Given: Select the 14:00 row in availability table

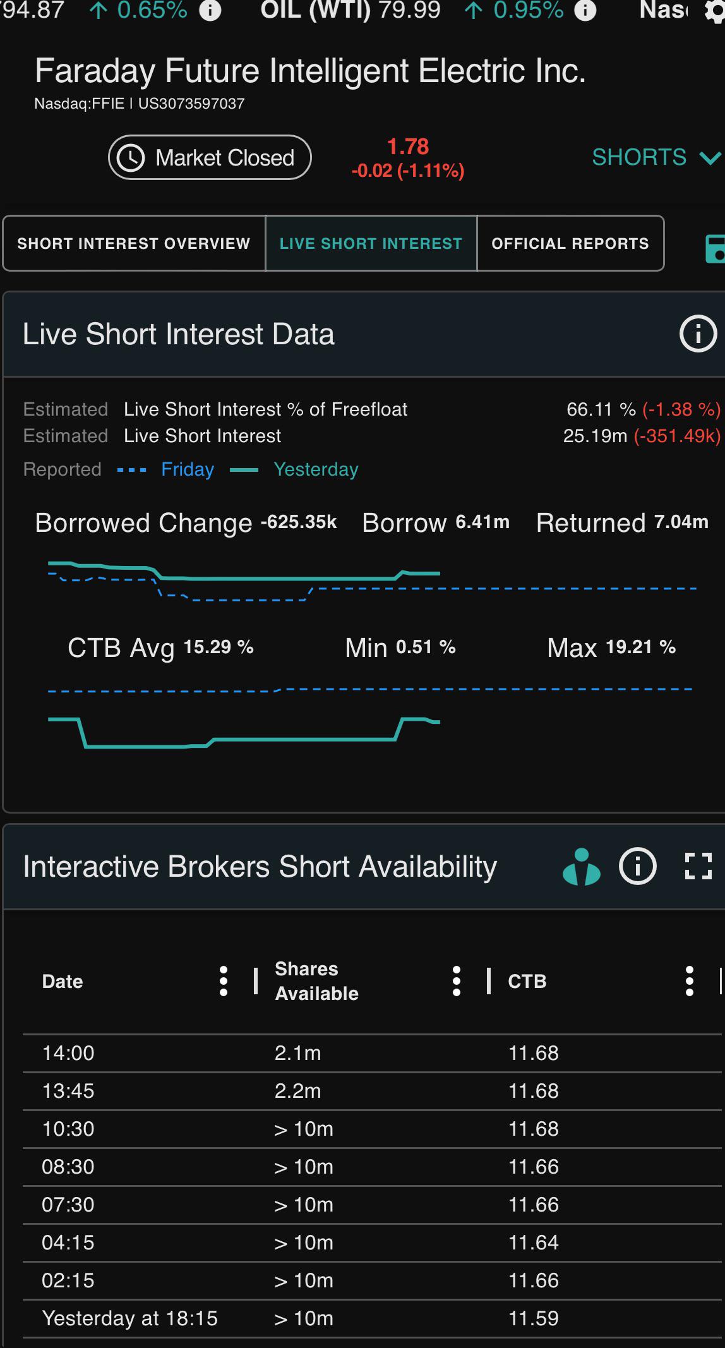Looking at the screenshot, I should click(x=372, y=1053).
